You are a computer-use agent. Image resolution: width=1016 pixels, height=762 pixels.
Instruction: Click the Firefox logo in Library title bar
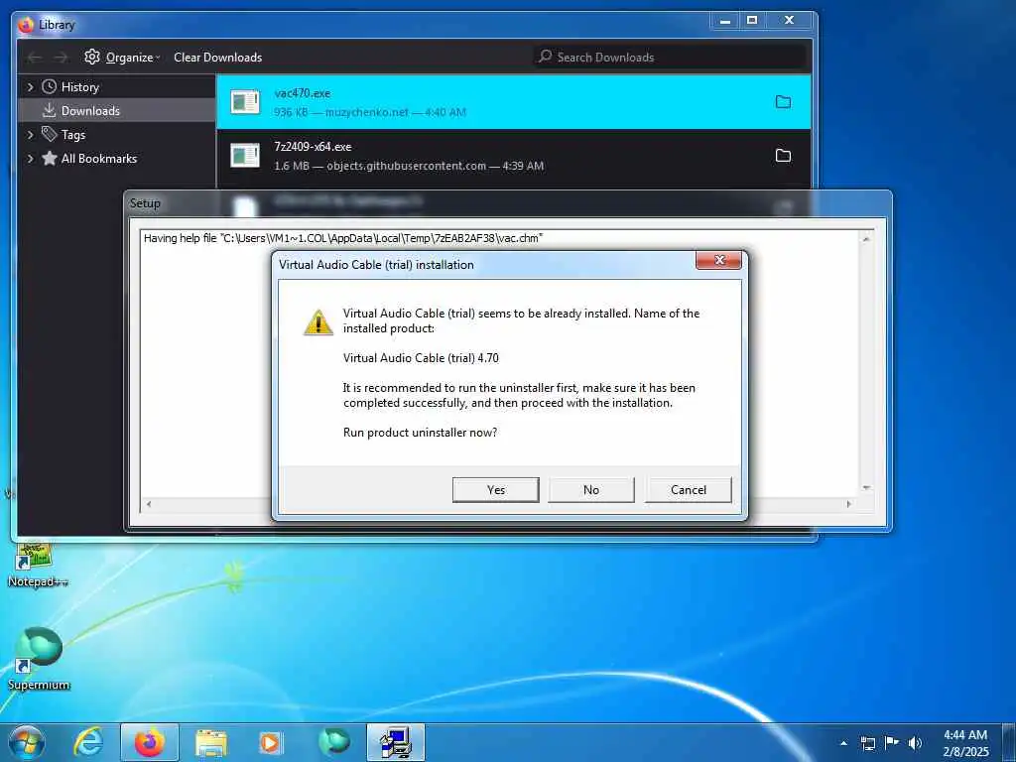[x=26, y=25]
